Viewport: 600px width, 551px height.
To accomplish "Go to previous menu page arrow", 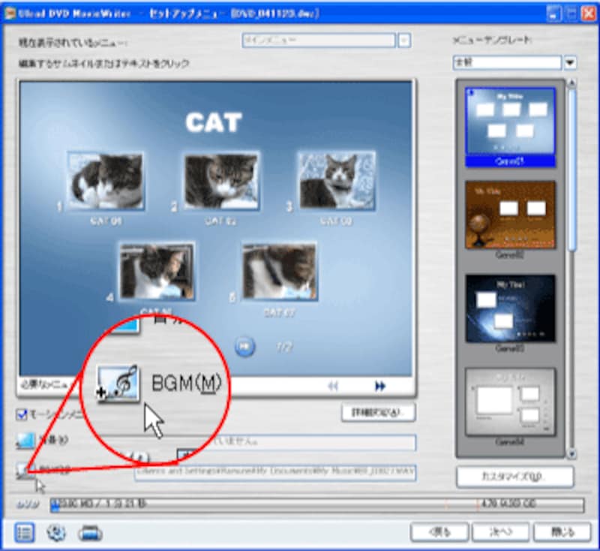I will 333,386.
